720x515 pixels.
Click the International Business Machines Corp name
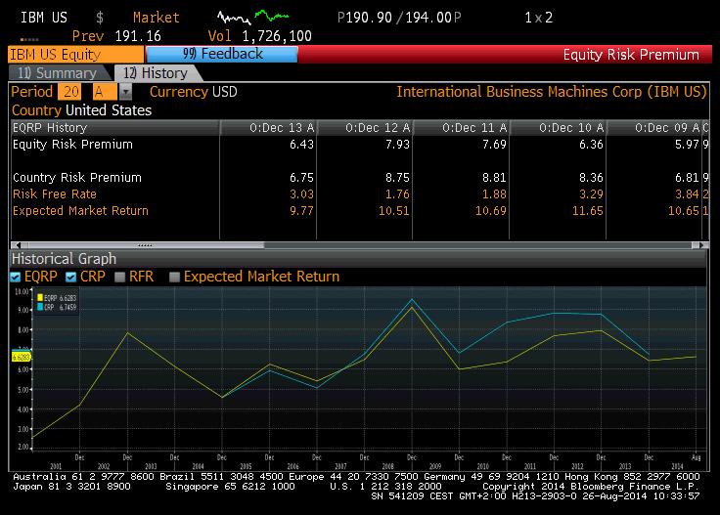[552, 92]
